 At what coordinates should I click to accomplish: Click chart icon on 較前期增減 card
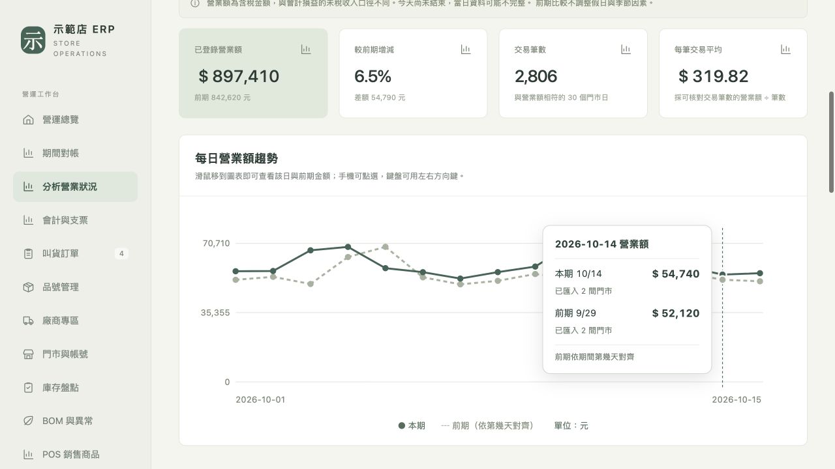pos(466,50)
